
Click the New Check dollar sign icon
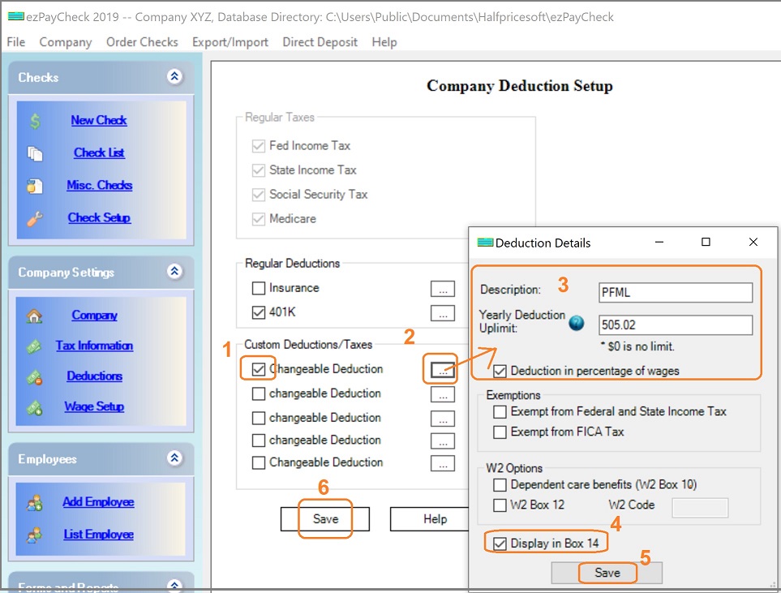(35, 121)
